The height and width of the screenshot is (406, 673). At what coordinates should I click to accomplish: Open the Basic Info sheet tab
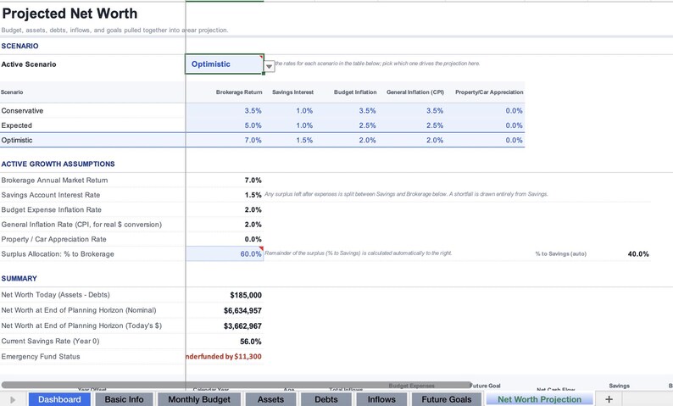click(x=124, y=399)
